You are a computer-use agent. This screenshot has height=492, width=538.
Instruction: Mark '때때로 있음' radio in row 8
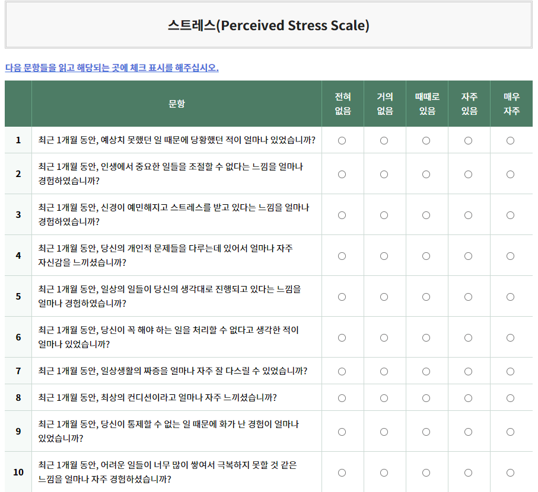[x=426, y=398]
